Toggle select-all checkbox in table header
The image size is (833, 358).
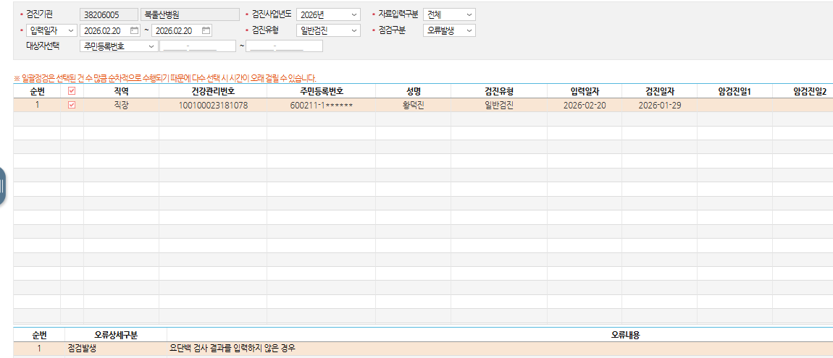click(72, 91)
